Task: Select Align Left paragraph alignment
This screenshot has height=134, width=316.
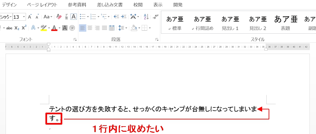Action: click(x=83, y=28)
